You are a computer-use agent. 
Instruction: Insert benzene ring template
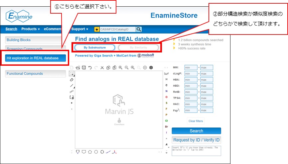tap(102, 152)
